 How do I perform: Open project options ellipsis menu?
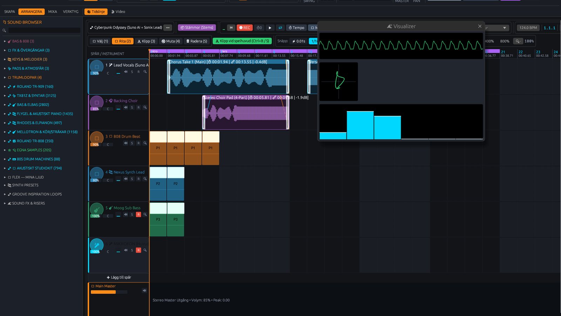[x=168, y=27]
